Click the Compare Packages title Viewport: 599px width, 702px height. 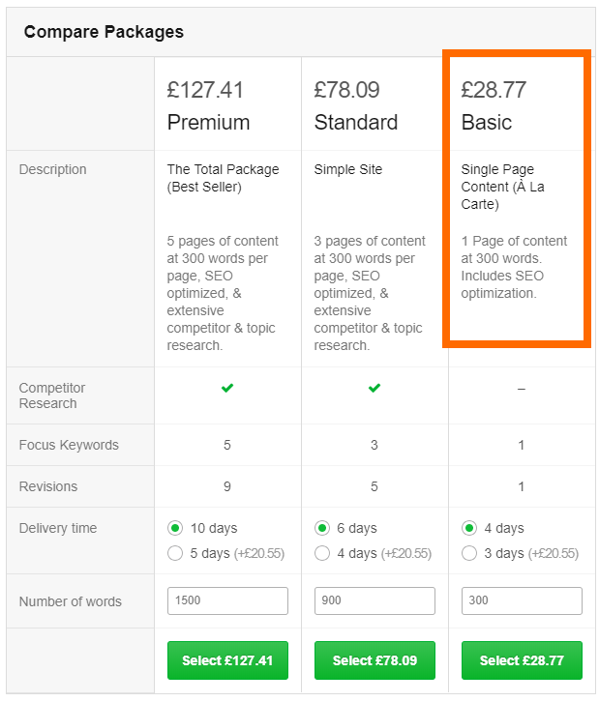pos(104,32)
